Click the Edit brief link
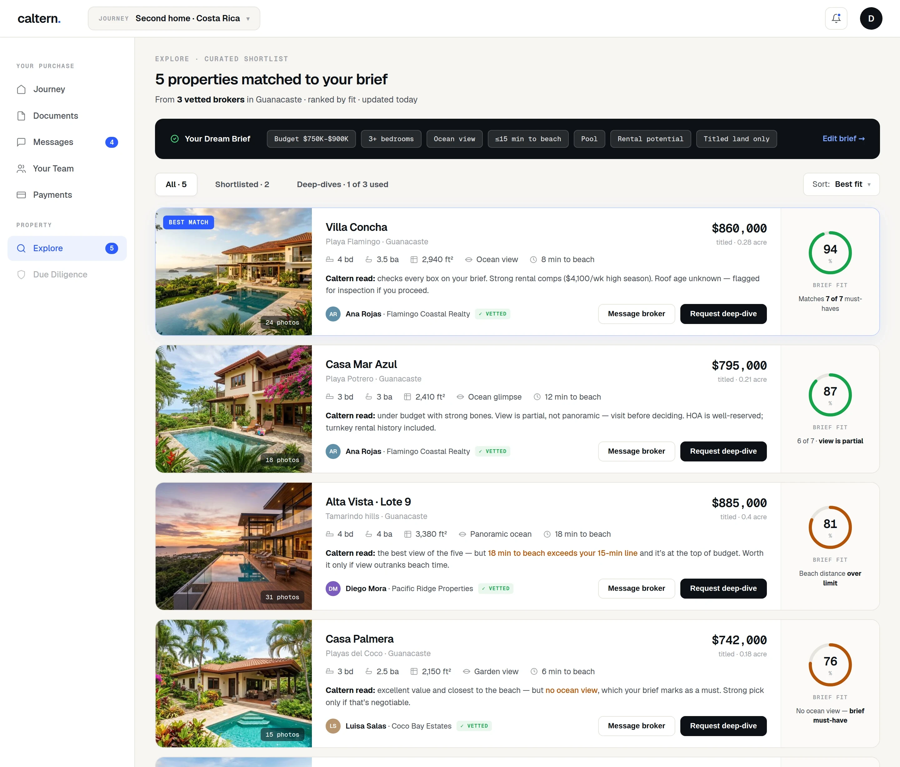 (x=843, y=138)
